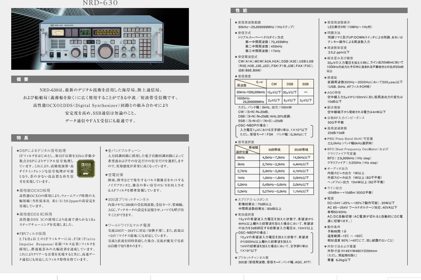The height and width of the screenshot is (280, 421).
Task: Click the "1.1kHz以下" selectivity cell
Action: tap(301, 191)
